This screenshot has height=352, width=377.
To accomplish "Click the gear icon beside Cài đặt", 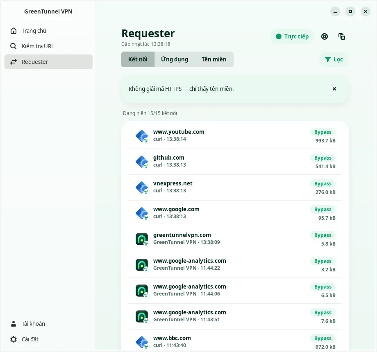I will point(14,339).
